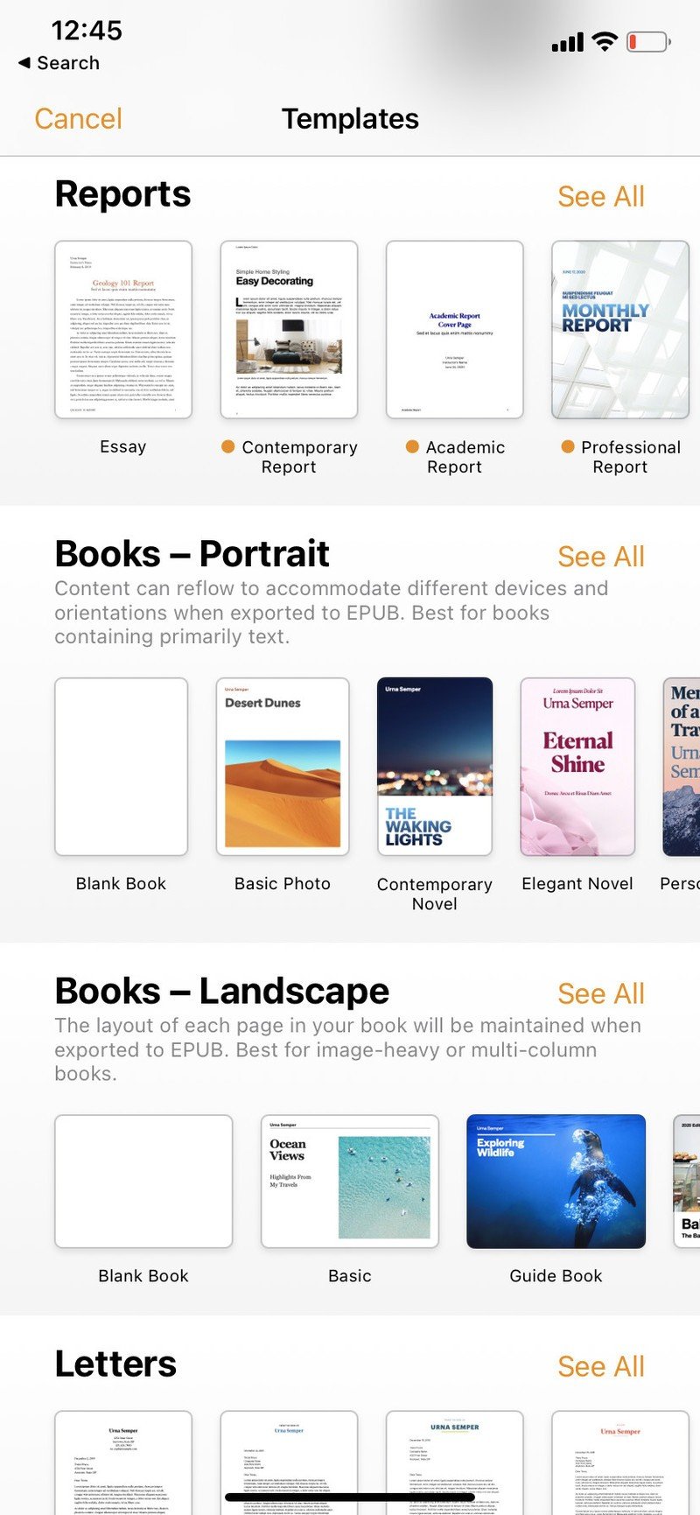The width and height of the screenshot is (700, 1515).
Task: Cancel the template selection
Action: pos(79,119)
